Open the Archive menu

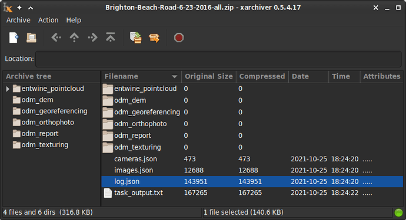(x=18, y=20)
